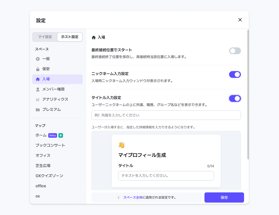The width and height of the screenshot is (279, 215).
Task: Focus the タイトル text input in preview
Action: click(166, 176)
